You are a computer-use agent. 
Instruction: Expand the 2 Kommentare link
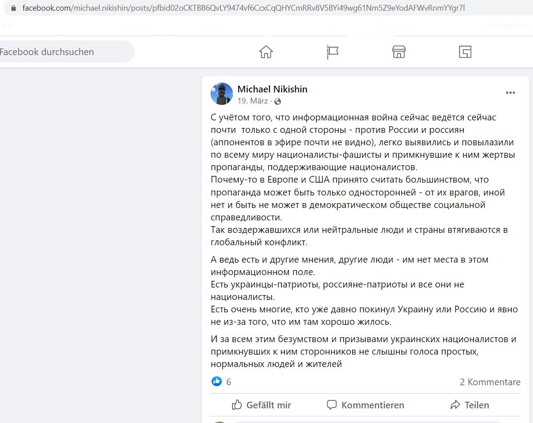click(490, 382)
